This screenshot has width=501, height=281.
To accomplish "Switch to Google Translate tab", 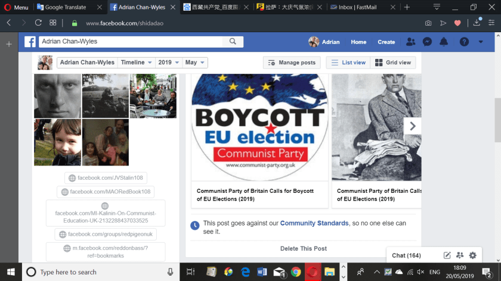I will click(66, 7).
